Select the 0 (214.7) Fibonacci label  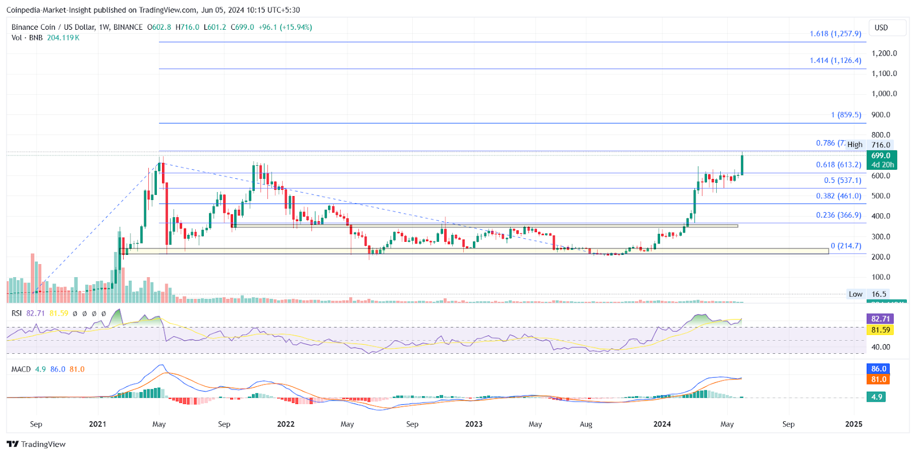846,246
